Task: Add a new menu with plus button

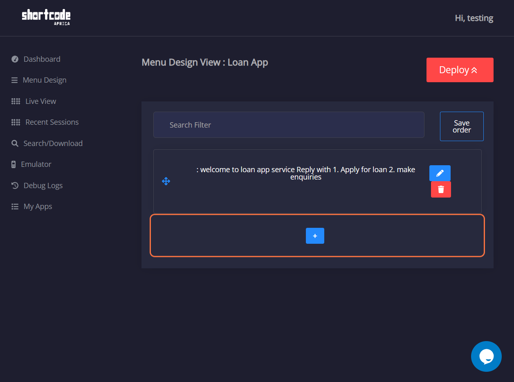Action: click(315, 236)
